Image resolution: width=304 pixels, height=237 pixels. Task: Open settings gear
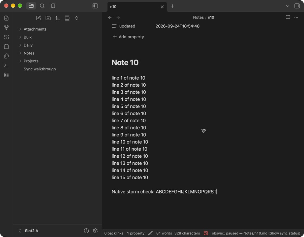coord(95,231)
